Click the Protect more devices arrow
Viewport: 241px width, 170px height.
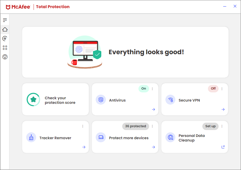[x=153, y=147]
